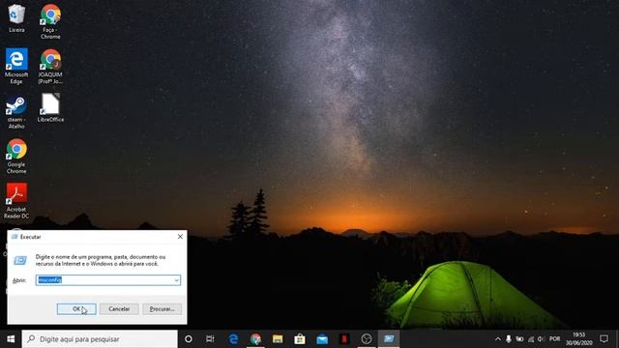
Task: Open the Microsoft Edge desktop shortcut
Action: coord(16,67)
